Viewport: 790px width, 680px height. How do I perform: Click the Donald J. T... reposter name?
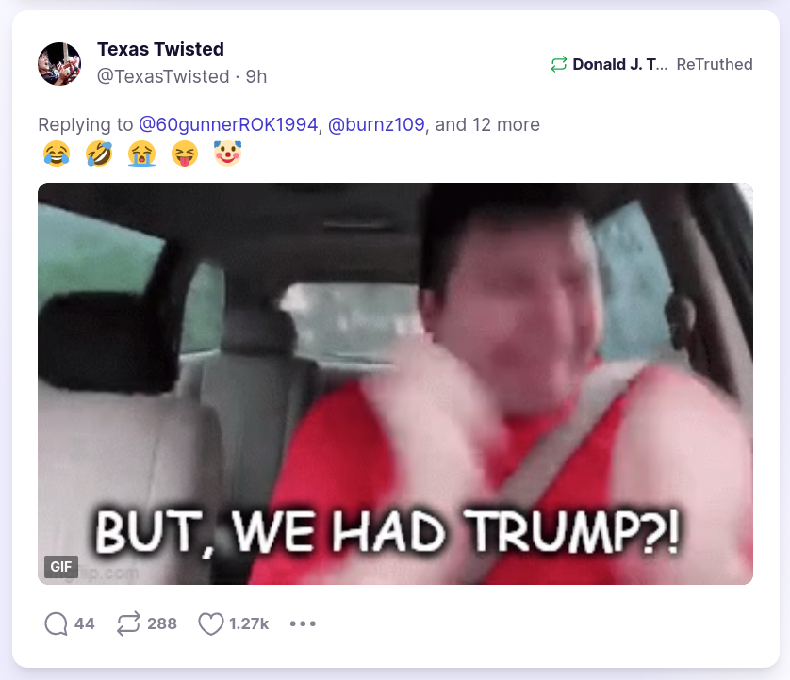coord(620,64)
